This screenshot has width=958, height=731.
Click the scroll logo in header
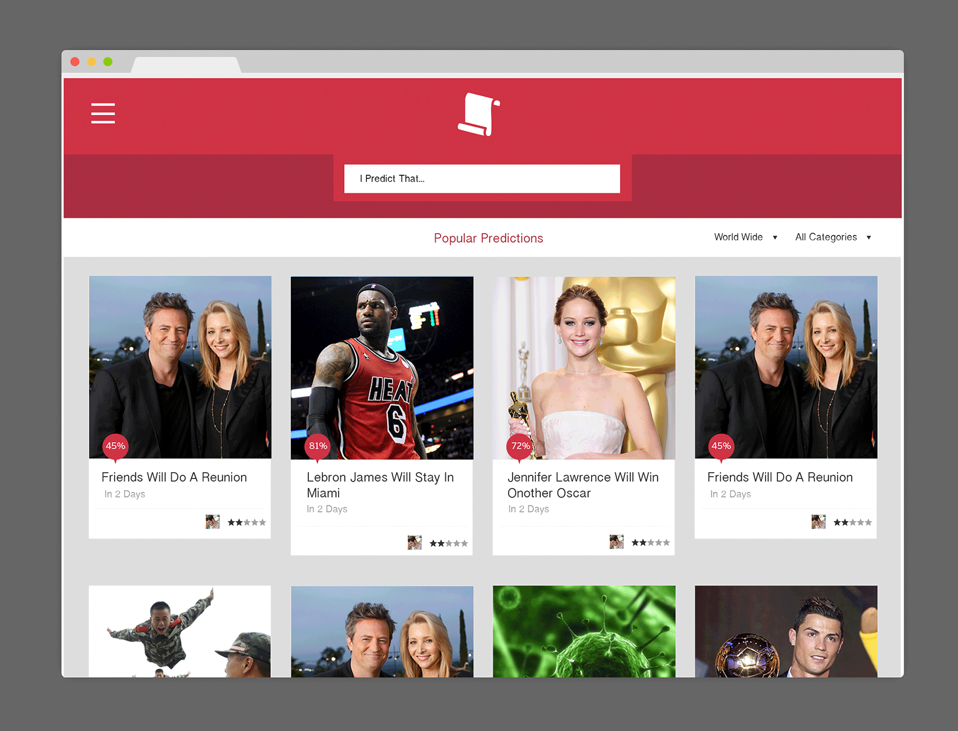pos(479,114)
